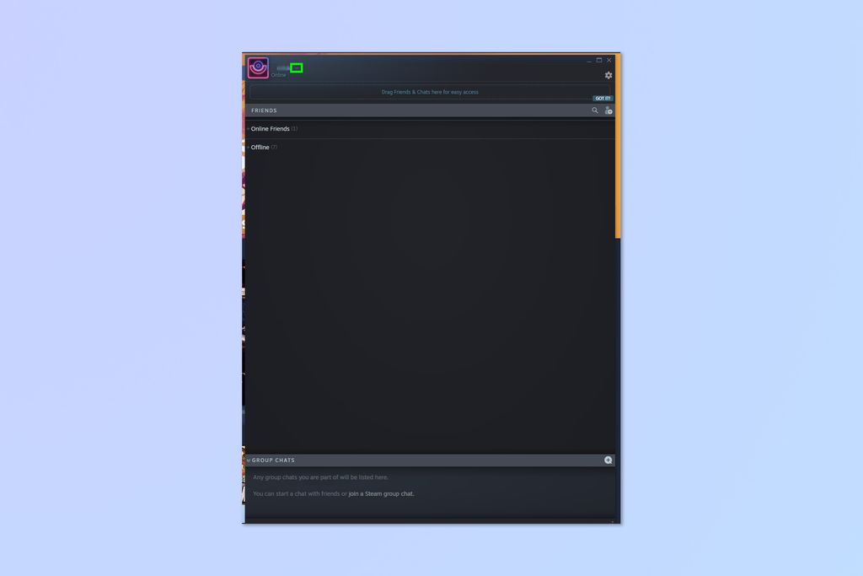Dismiss the drag tip with GOT IT

pyautogui.click(x=603, y=98)
